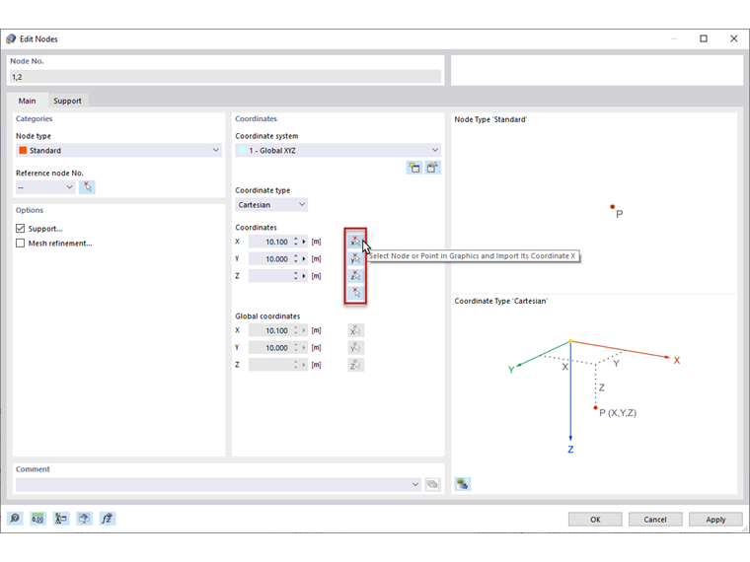Open help search icon in bottom toolbar

15,519
